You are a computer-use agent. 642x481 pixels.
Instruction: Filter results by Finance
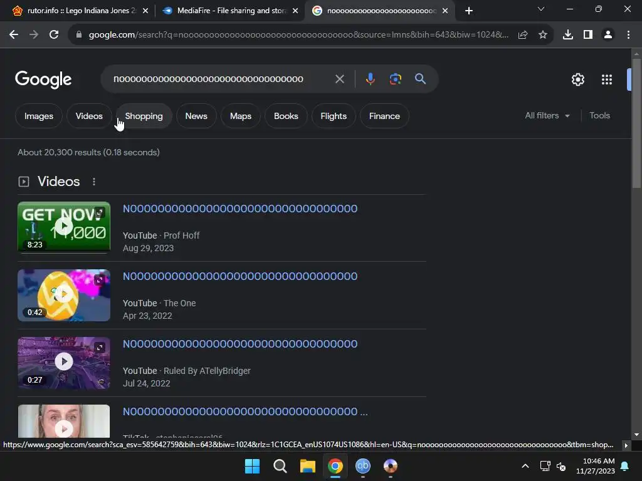(x=384, y=116)
